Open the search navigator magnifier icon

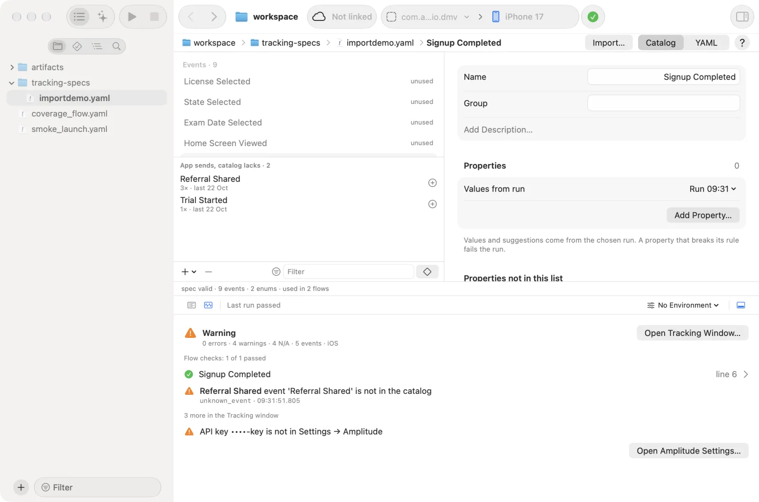[x=116, y=46]
